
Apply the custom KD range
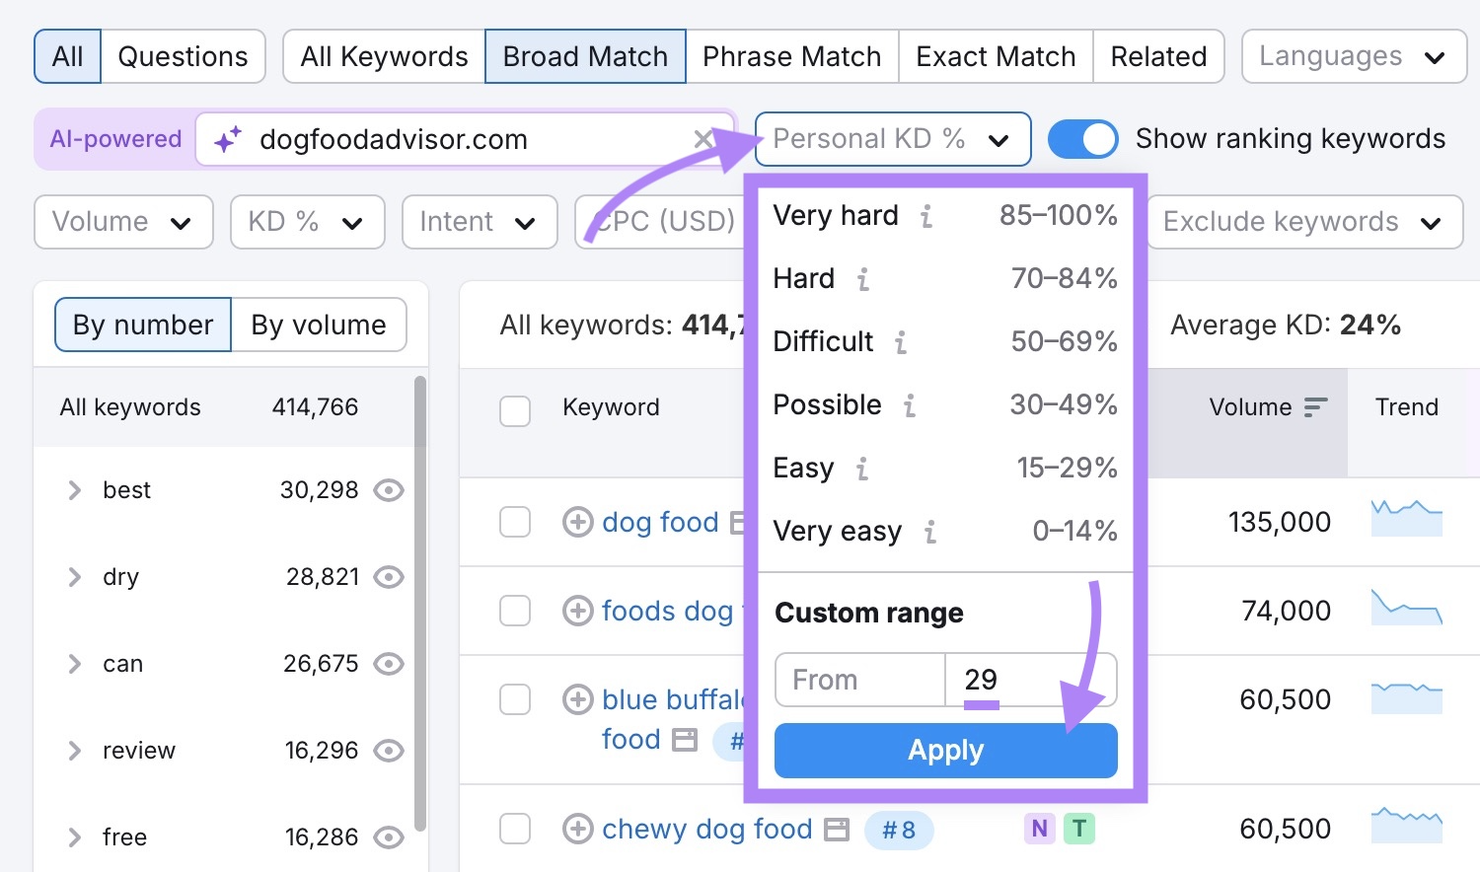pyautogui.click(x=944, y=750)
